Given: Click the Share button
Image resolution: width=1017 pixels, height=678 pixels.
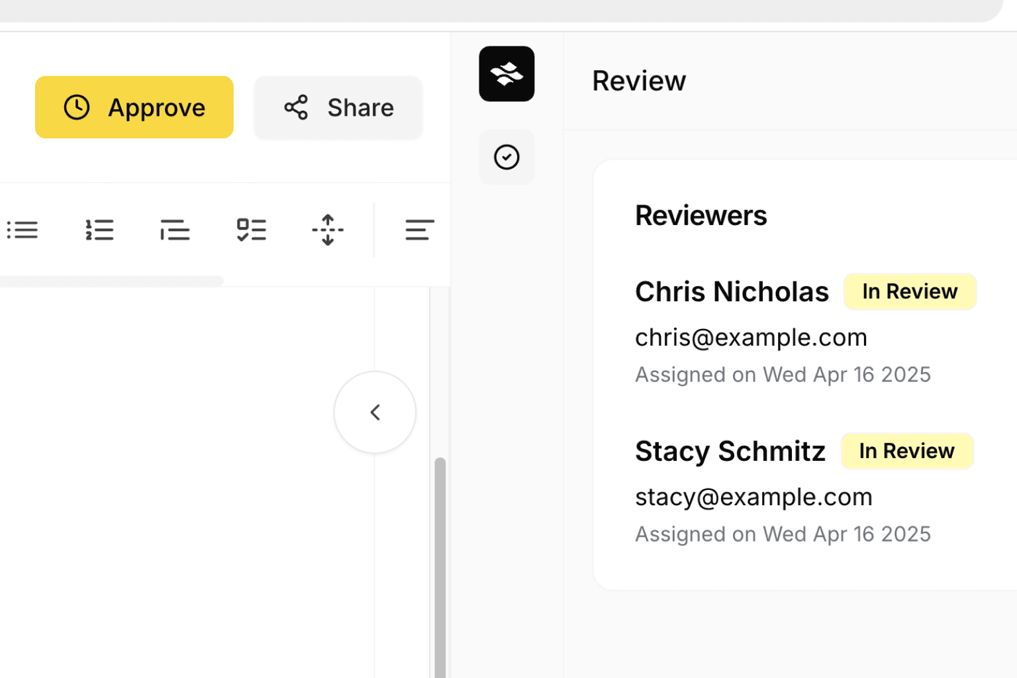Looking at the screenshot, I should pos(338,107).
